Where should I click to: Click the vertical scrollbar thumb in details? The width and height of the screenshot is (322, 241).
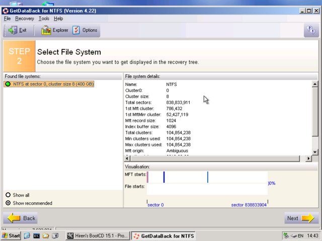(315, 111)
